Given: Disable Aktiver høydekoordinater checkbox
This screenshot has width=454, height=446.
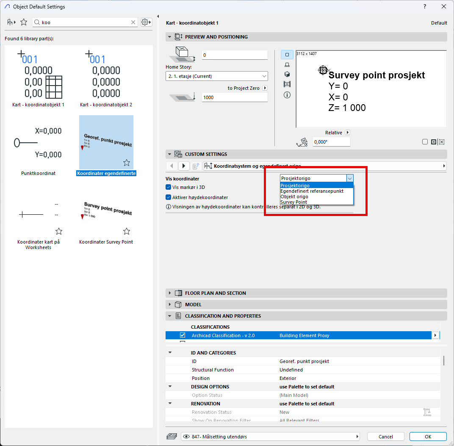Looking at the screenshot, I should 169,197.
